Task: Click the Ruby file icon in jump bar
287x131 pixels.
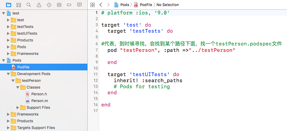Action: point(136,5)
